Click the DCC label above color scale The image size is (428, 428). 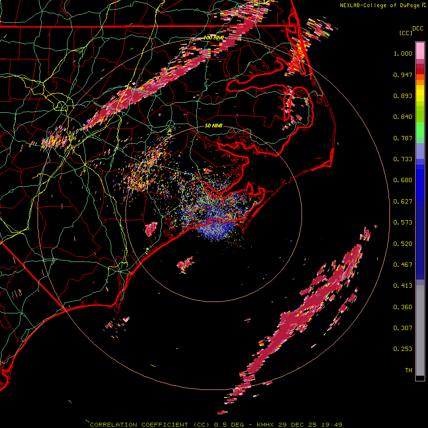[418, 29]
